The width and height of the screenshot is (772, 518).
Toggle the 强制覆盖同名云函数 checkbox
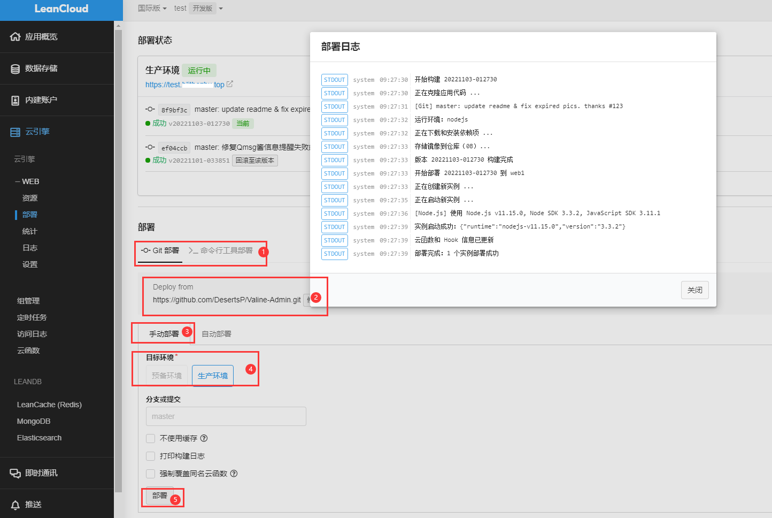(x=151, y=474)
